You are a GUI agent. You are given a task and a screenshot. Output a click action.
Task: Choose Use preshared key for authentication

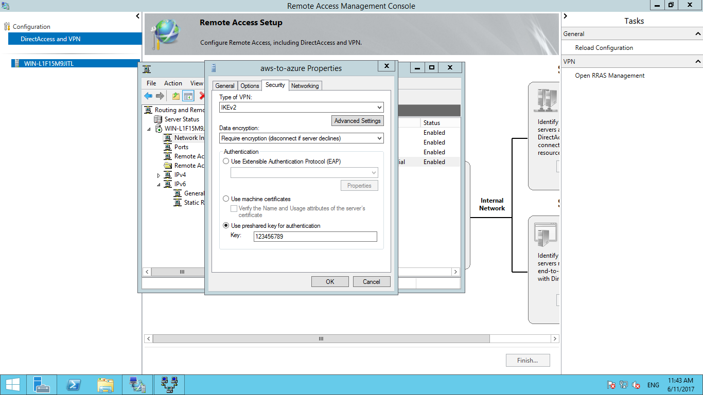coord(226,226)
